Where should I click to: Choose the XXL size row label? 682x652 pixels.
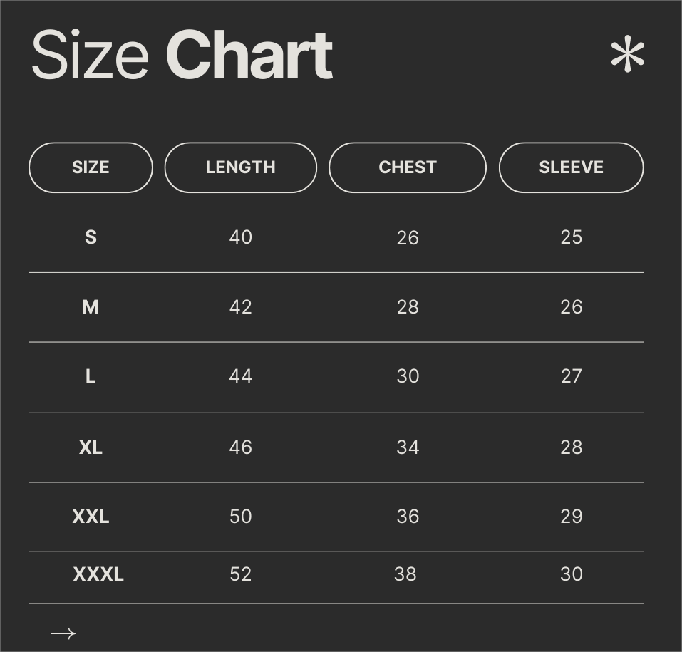[91, 517]
